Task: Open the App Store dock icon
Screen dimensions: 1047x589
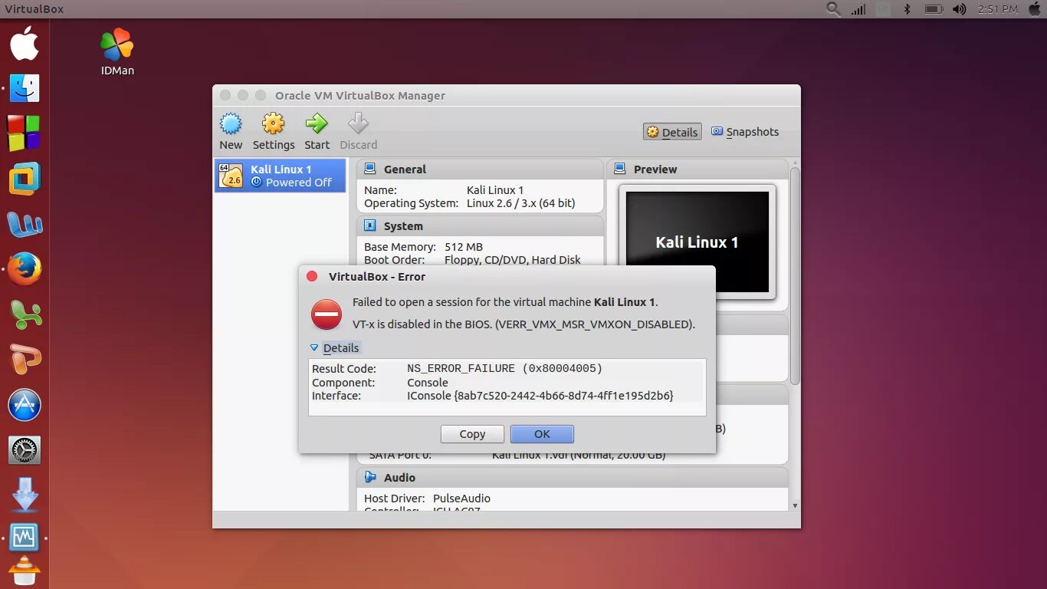Action: 25,405
